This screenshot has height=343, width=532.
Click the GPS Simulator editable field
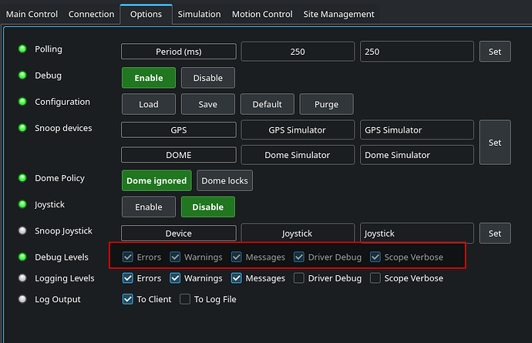pyautogui.click(x=416, y=130)
